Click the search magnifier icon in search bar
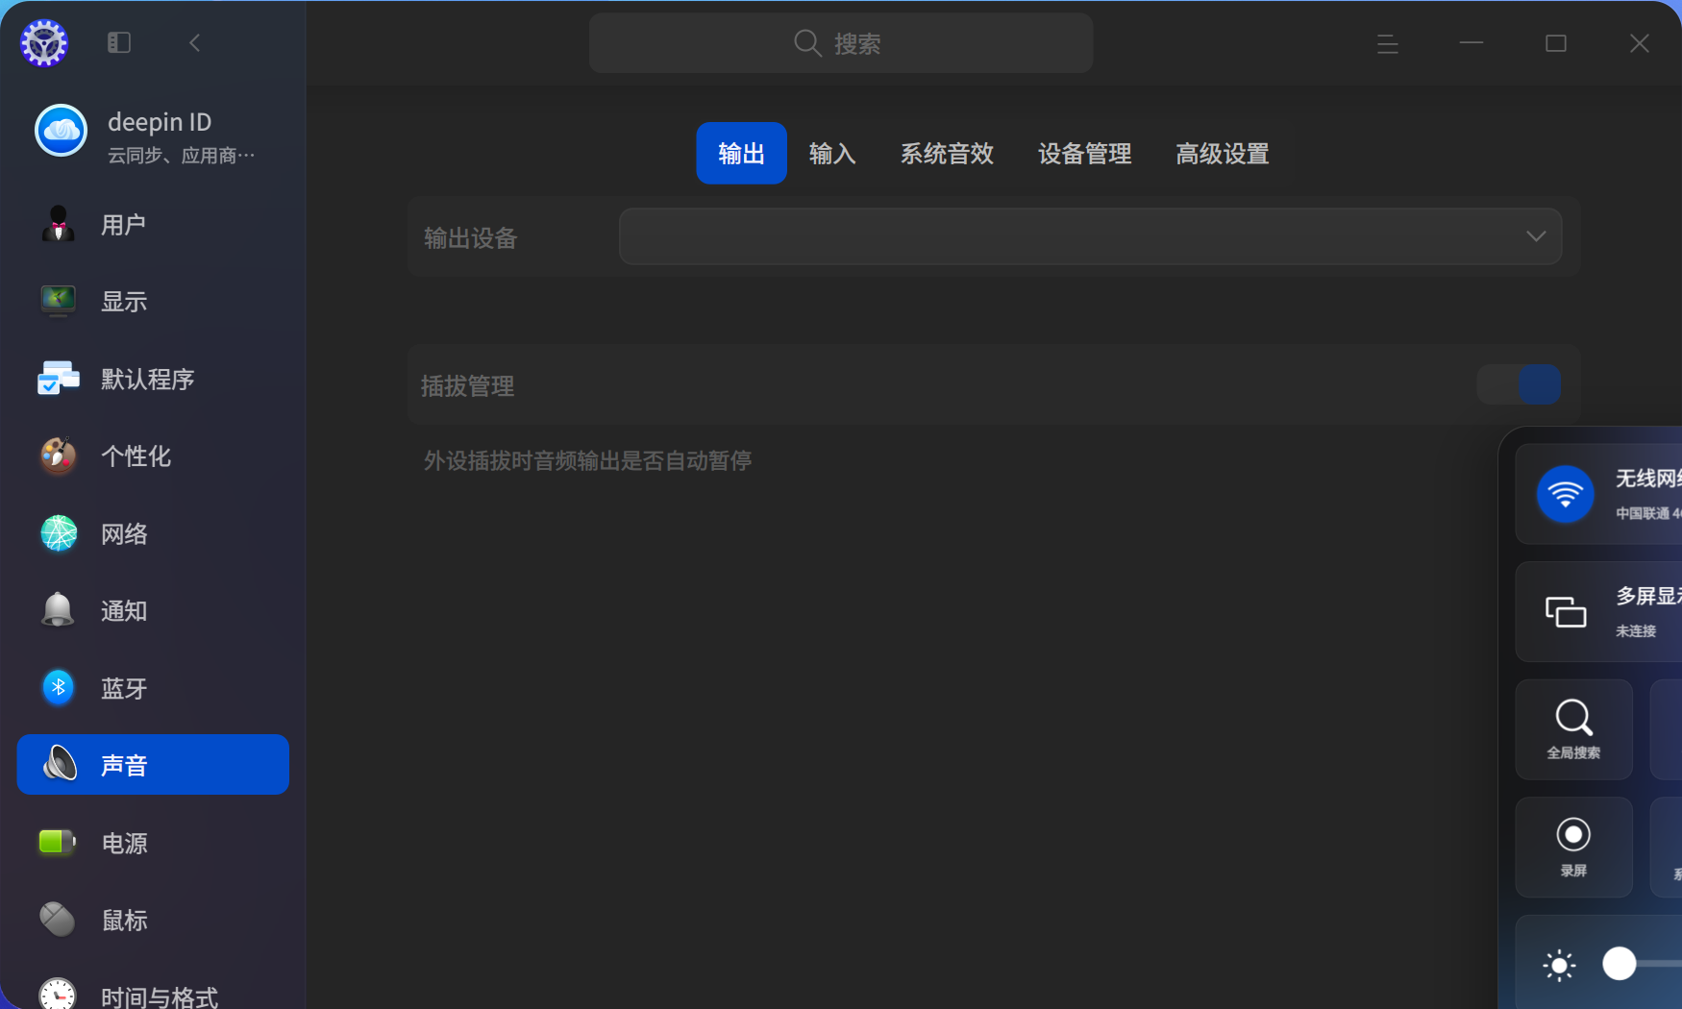The image size is (1682, 1009). [x=807, y=43]
